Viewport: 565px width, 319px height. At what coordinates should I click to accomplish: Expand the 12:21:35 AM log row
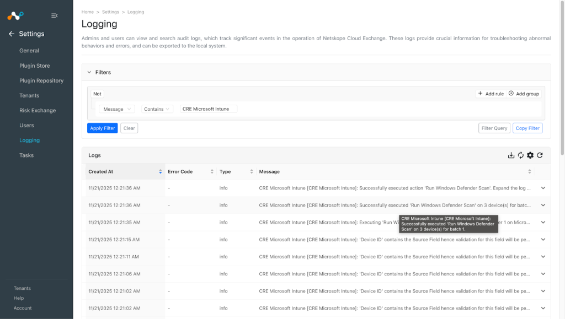click(x=543, y=222)
